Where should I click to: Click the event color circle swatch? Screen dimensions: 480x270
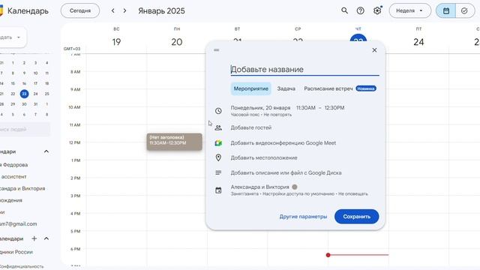tap(295, 187)
